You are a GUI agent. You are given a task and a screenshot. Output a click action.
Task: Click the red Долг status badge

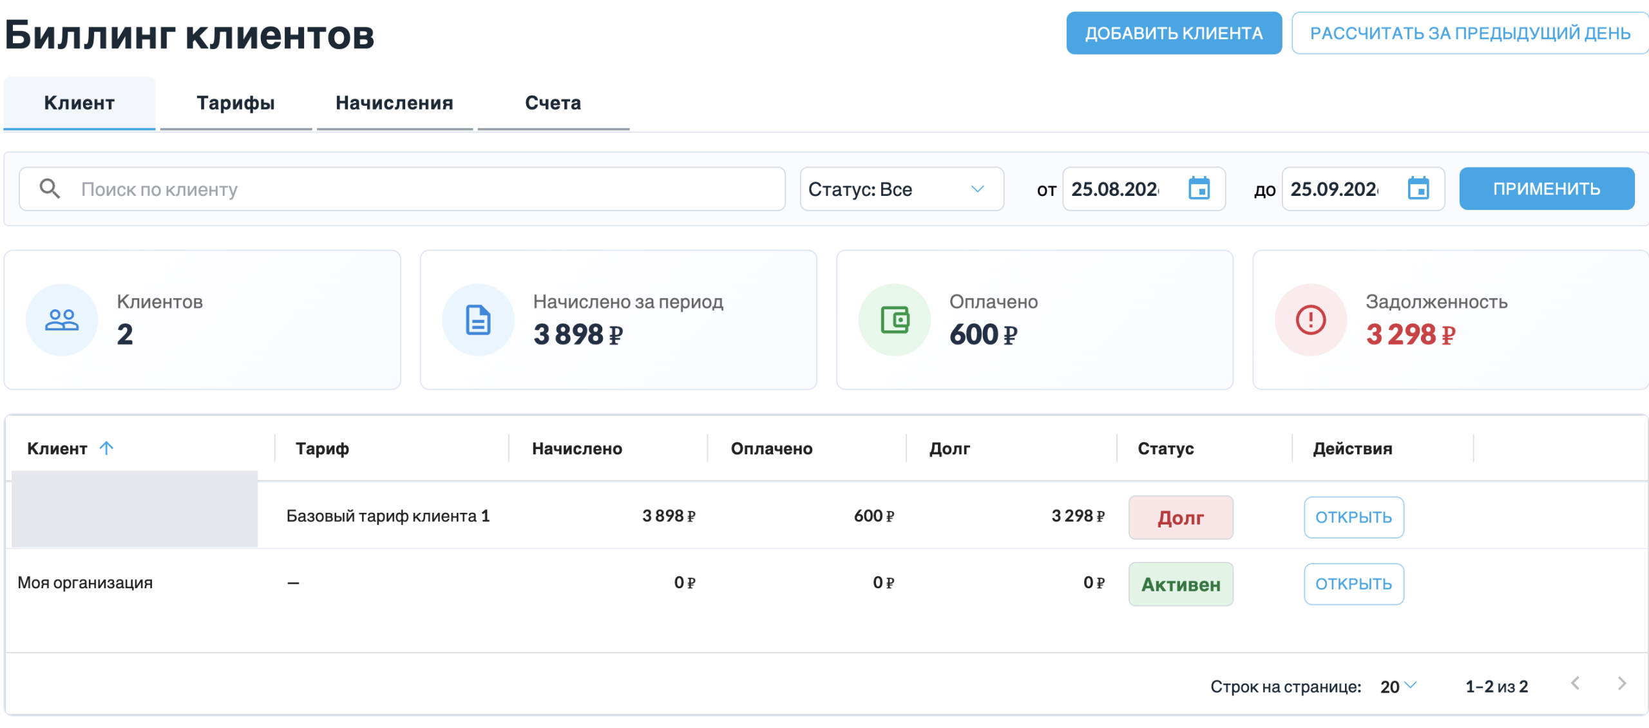coord(1181,517)
